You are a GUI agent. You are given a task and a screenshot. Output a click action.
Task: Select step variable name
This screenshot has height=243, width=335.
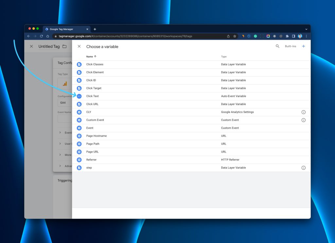89,168
